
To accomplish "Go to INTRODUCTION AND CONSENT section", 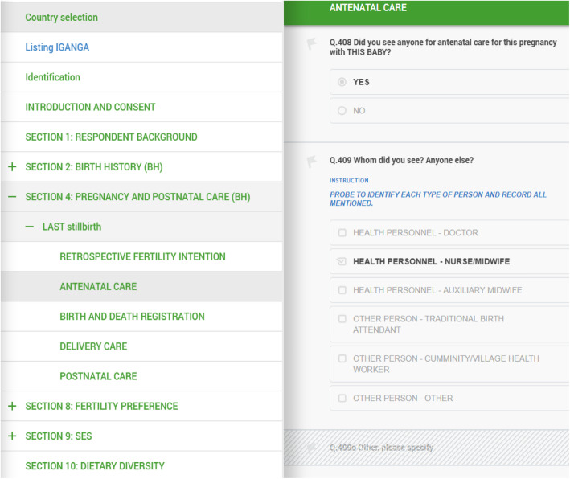I will pyautogui.click(x=90, y=107).
